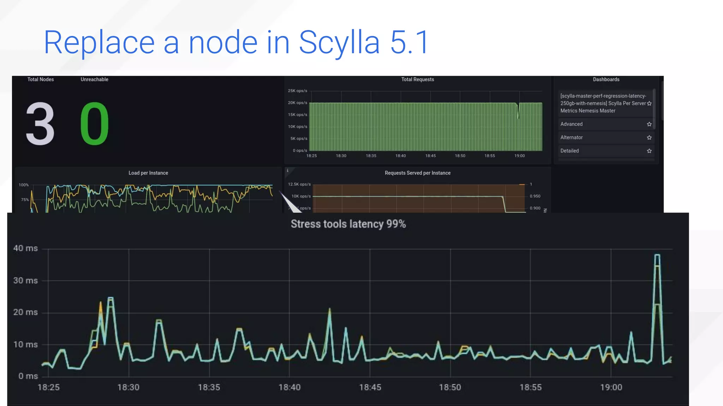The height and width of the screenshot is (406, 723).
Task: Open the Dashboards panel title menu
Action: pos(606,80)
